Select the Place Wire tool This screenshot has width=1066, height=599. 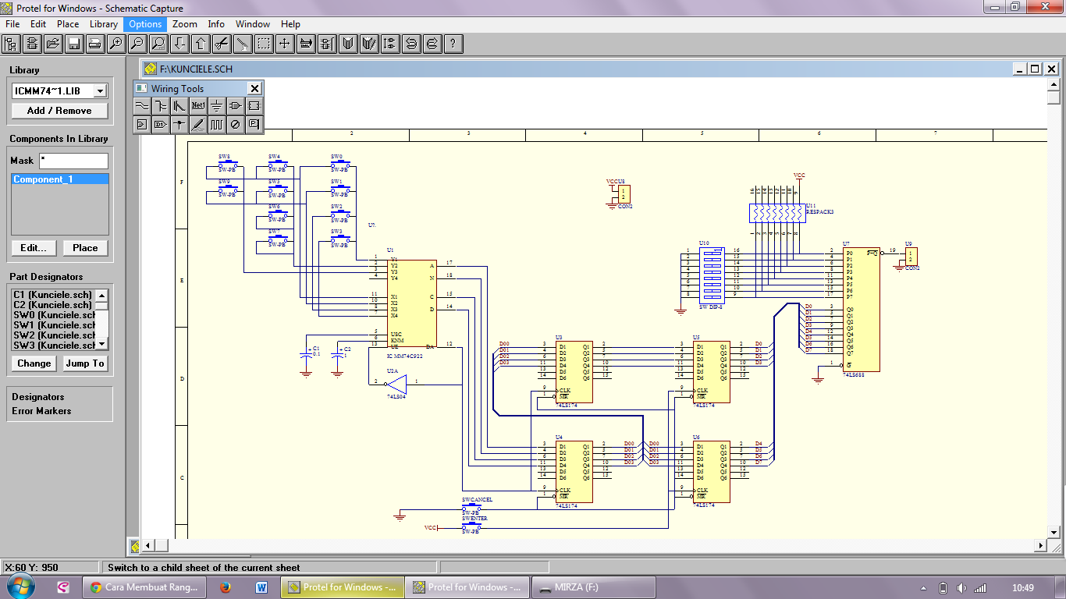click(x=142, y=105)
